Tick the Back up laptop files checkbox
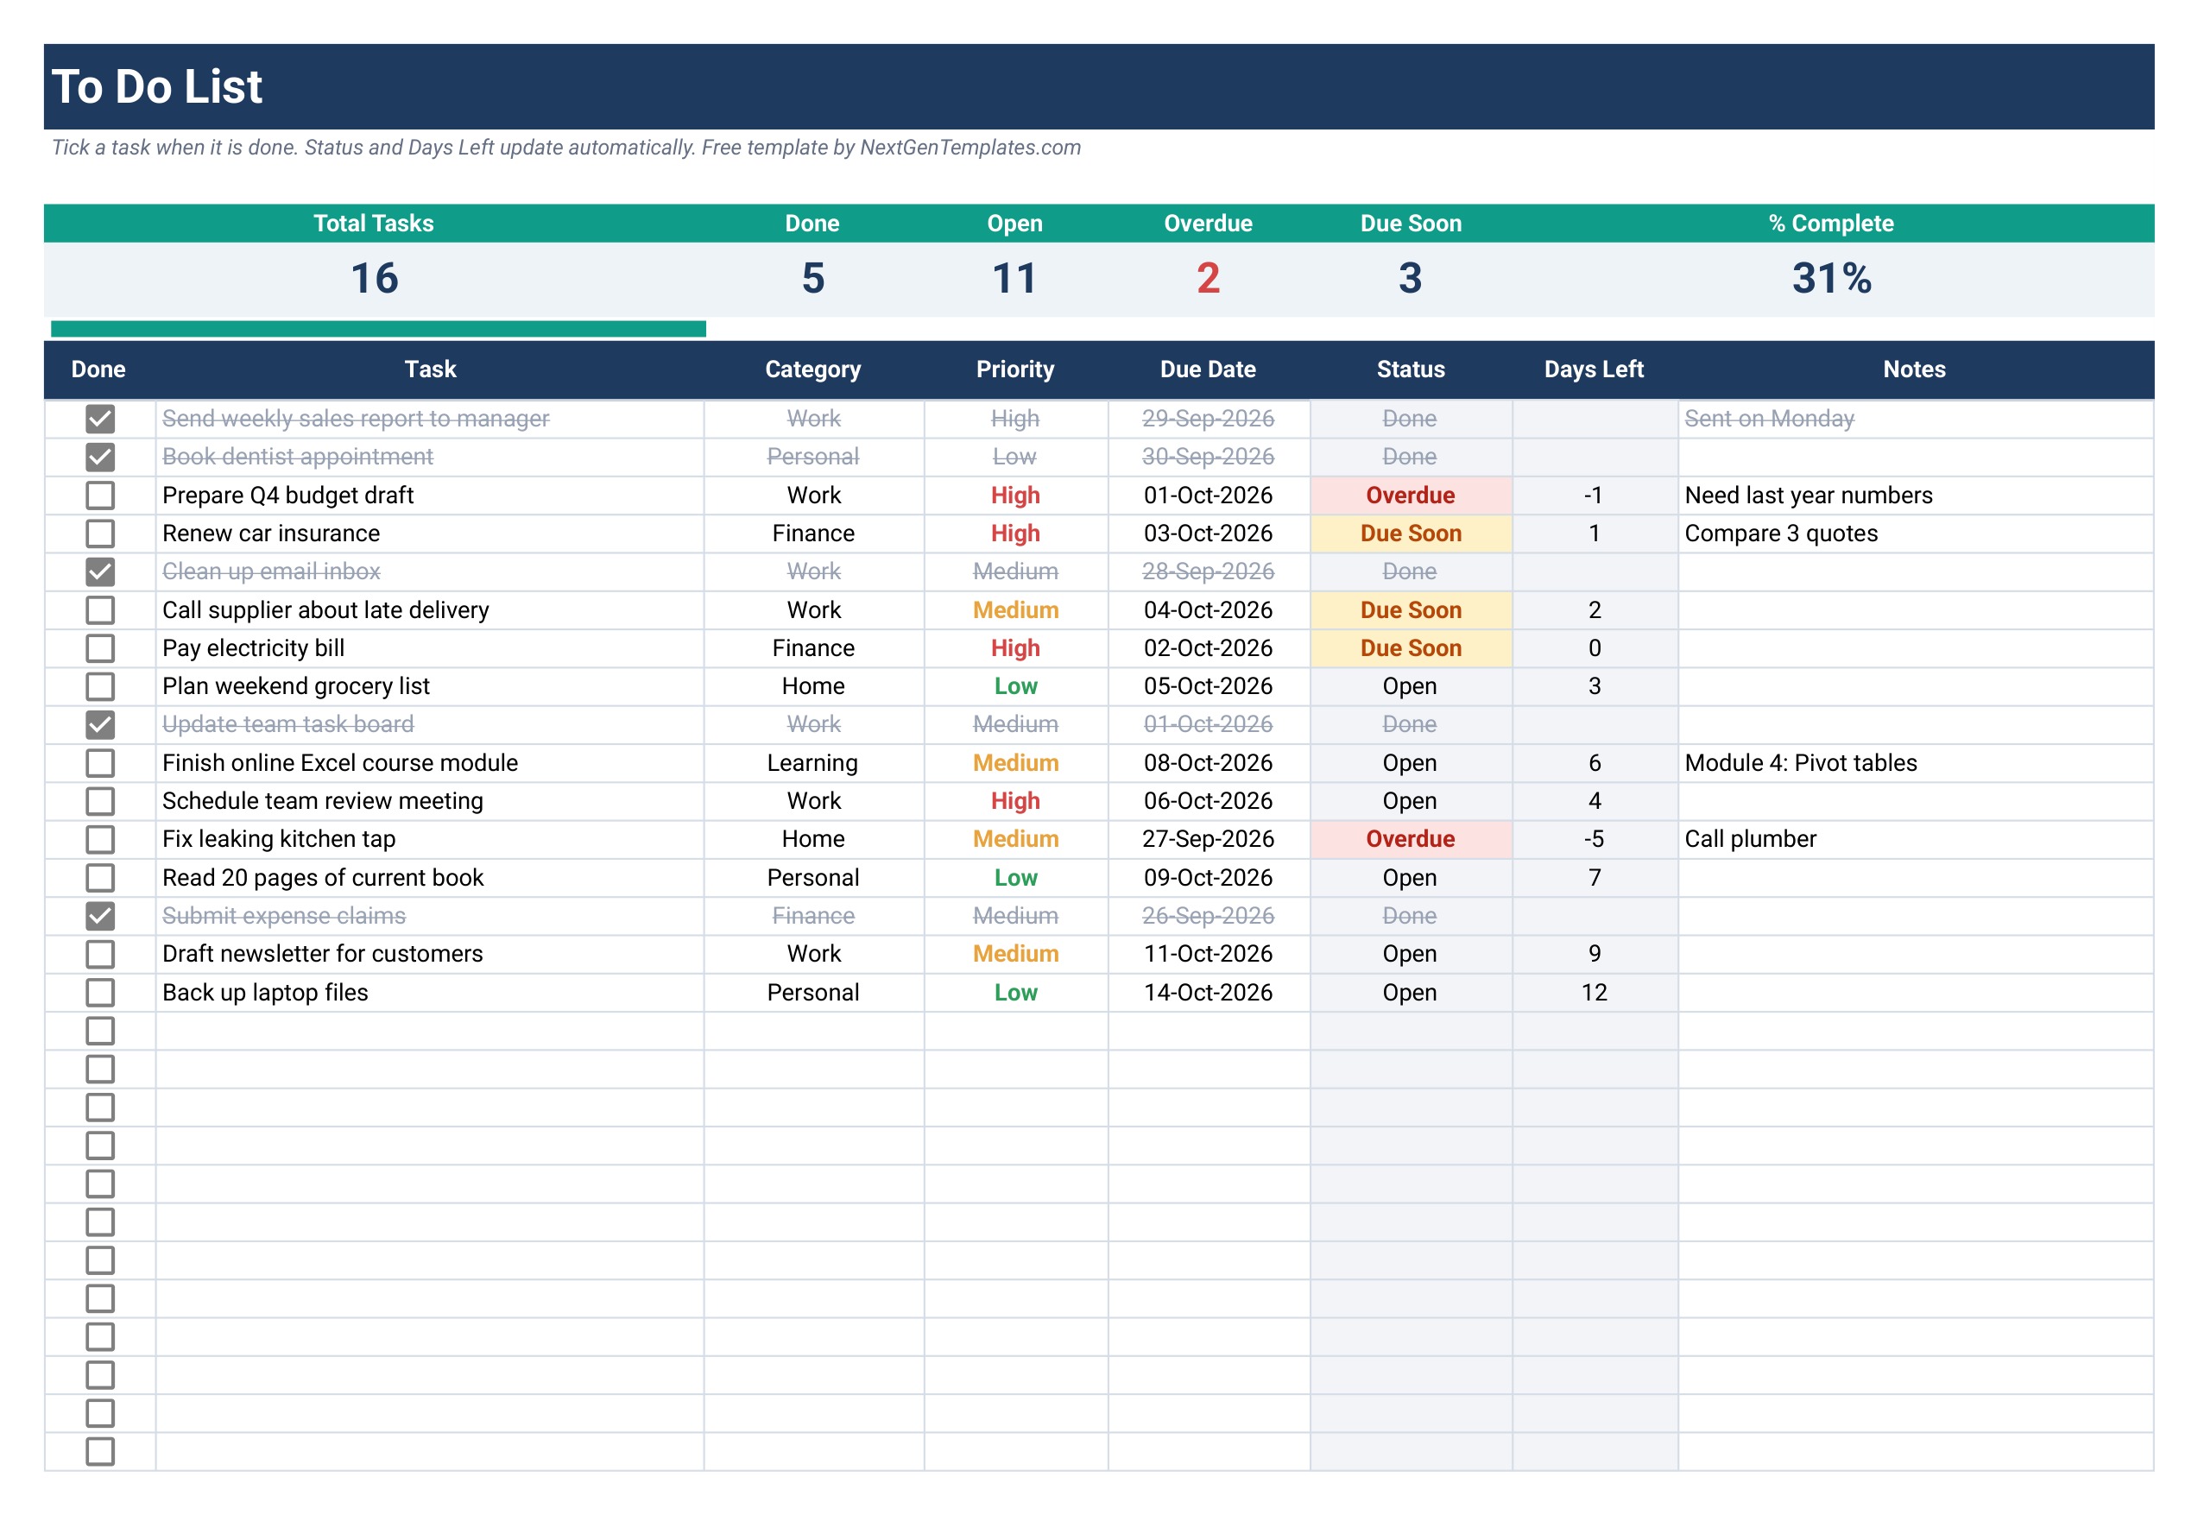This screenshot has height=1515, width=2198. point(99,992)
